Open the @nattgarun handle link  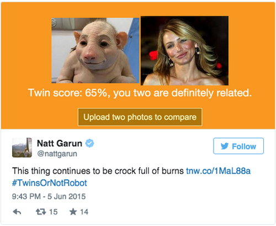point(57,154)
